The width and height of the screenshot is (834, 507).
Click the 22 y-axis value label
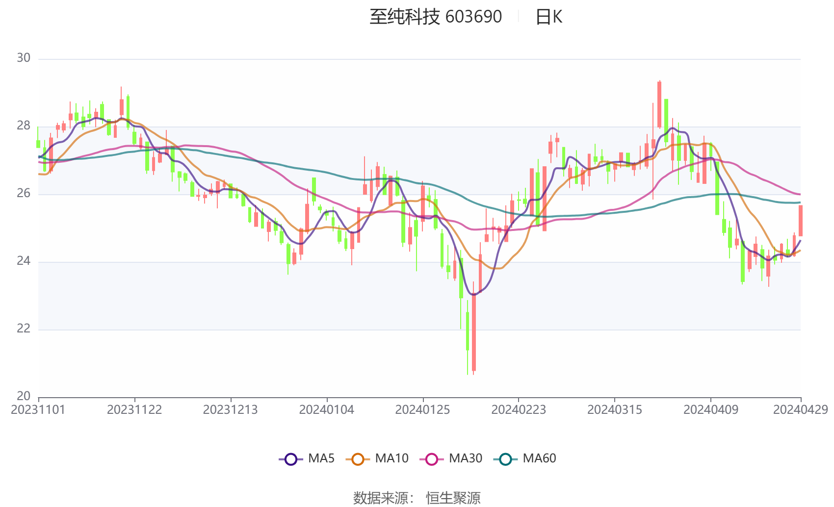click(x=24, y=329)
